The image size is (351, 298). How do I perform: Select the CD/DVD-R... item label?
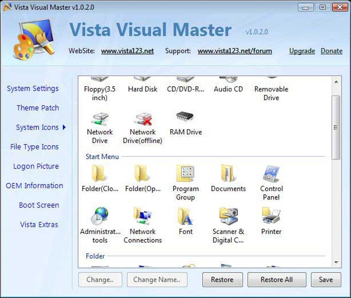tap(185, 89)
